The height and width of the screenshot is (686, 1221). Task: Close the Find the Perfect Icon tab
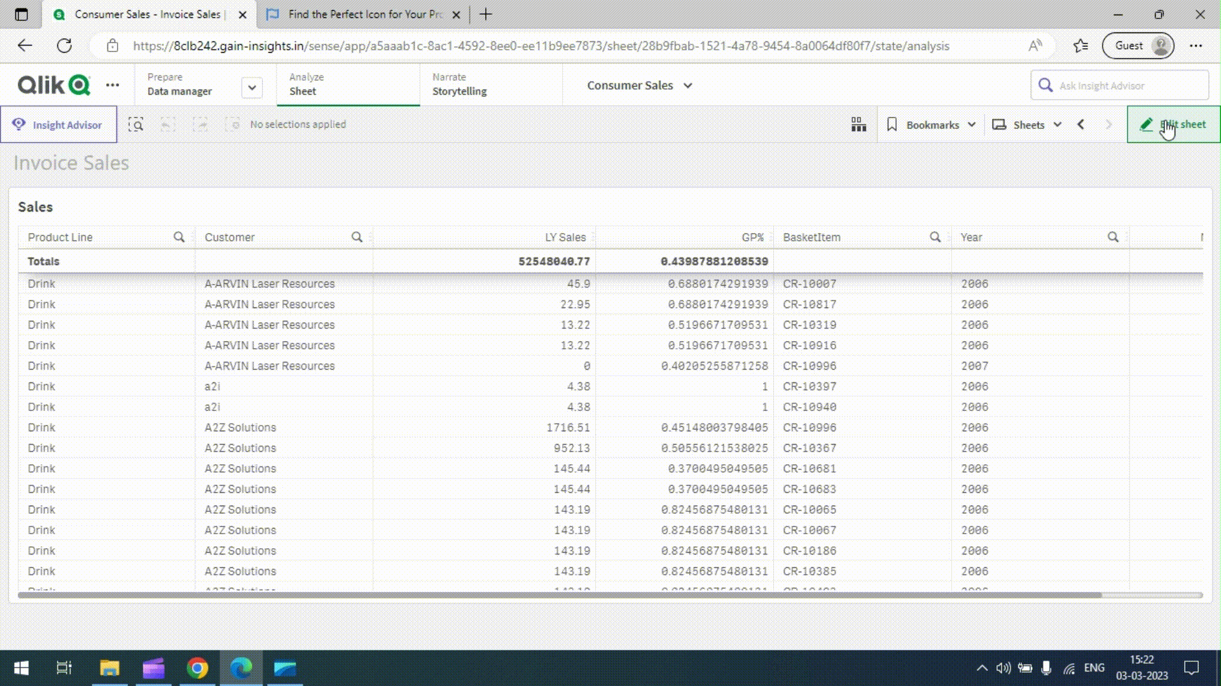pos(456,15)
